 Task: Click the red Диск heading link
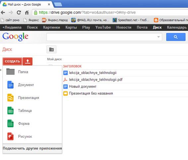pos(7,49)
